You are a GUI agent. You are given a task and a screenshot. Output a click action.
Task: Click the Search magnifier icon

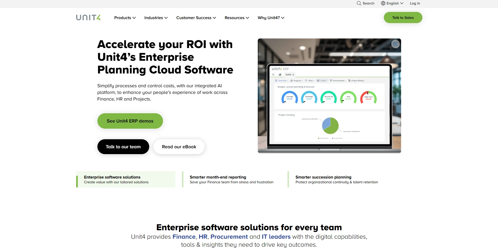(x=359, y=3)
